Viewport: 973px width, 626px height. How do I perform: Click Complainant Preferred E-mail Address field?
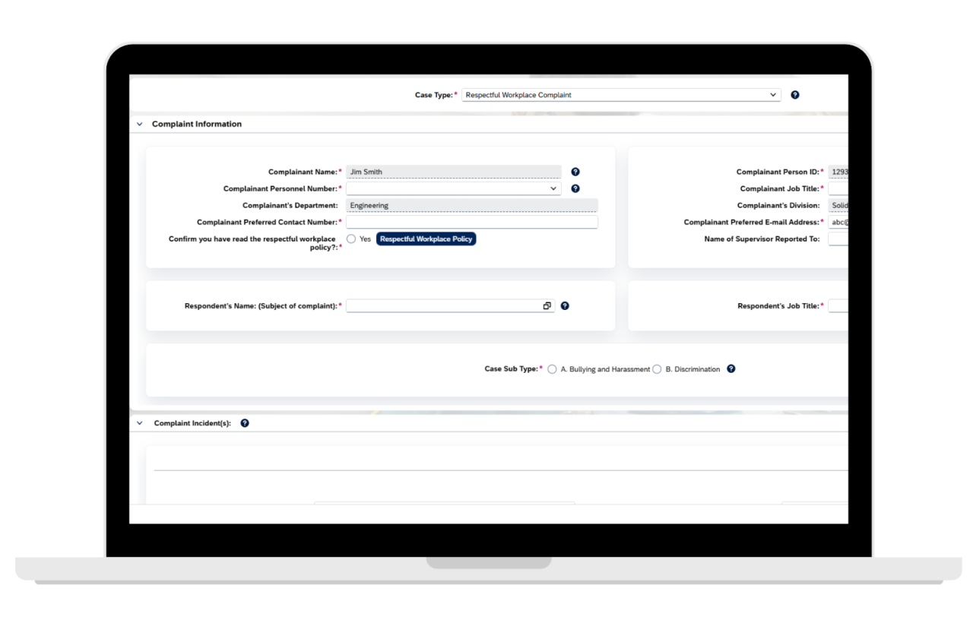pyautogui.click(x=838, y=222)
